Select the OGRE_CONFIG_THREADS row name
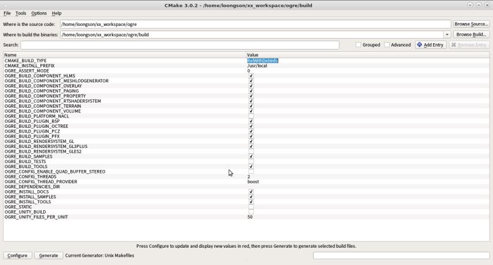493x265 pixels. pos(31,176)
